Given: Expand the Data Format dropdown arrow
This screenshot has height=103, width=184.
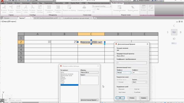Looking at the screenshot, I should [133, 12].
